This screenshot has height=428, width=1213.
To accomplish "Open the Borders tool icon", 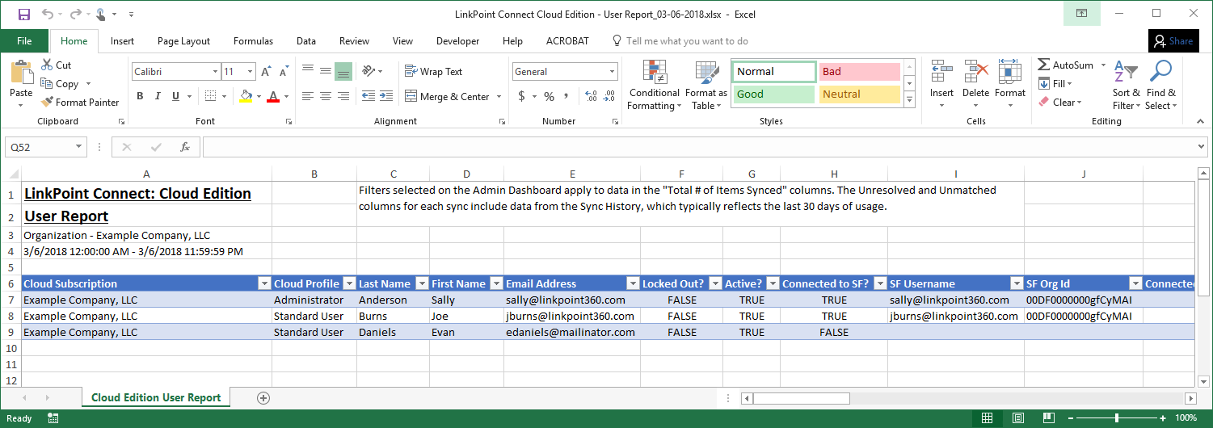I will click(210, 96).
